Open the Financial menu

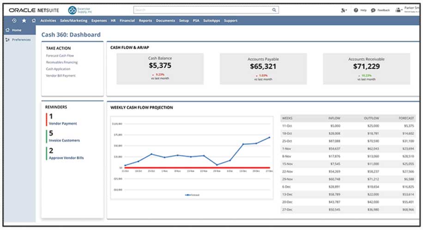[x=127, y=20]
